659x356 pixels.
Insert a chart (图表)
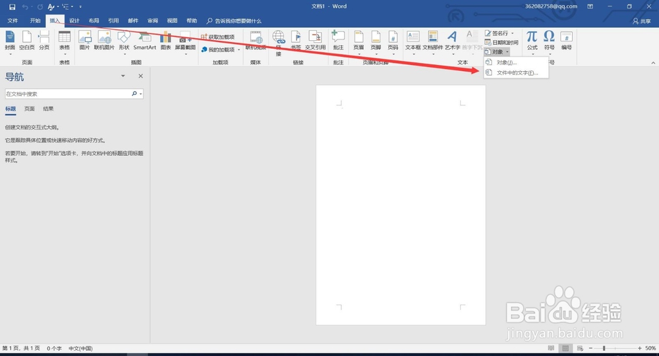point(165,41)
